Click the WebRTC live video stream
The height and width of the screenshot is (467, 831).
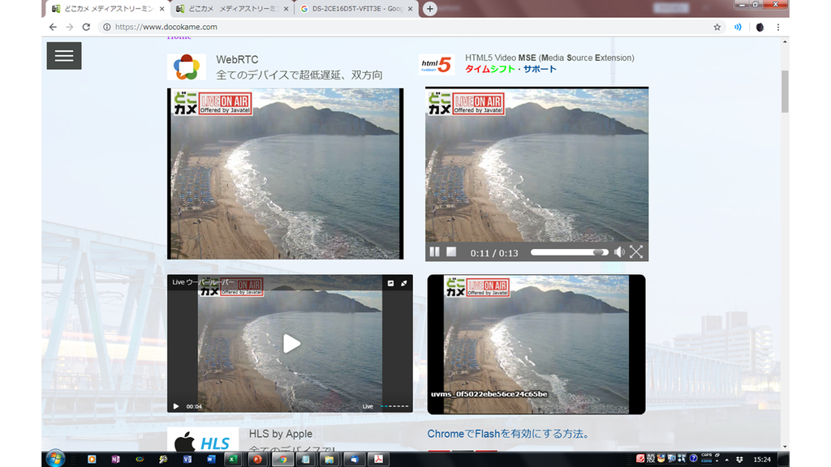tap(285, 174)
